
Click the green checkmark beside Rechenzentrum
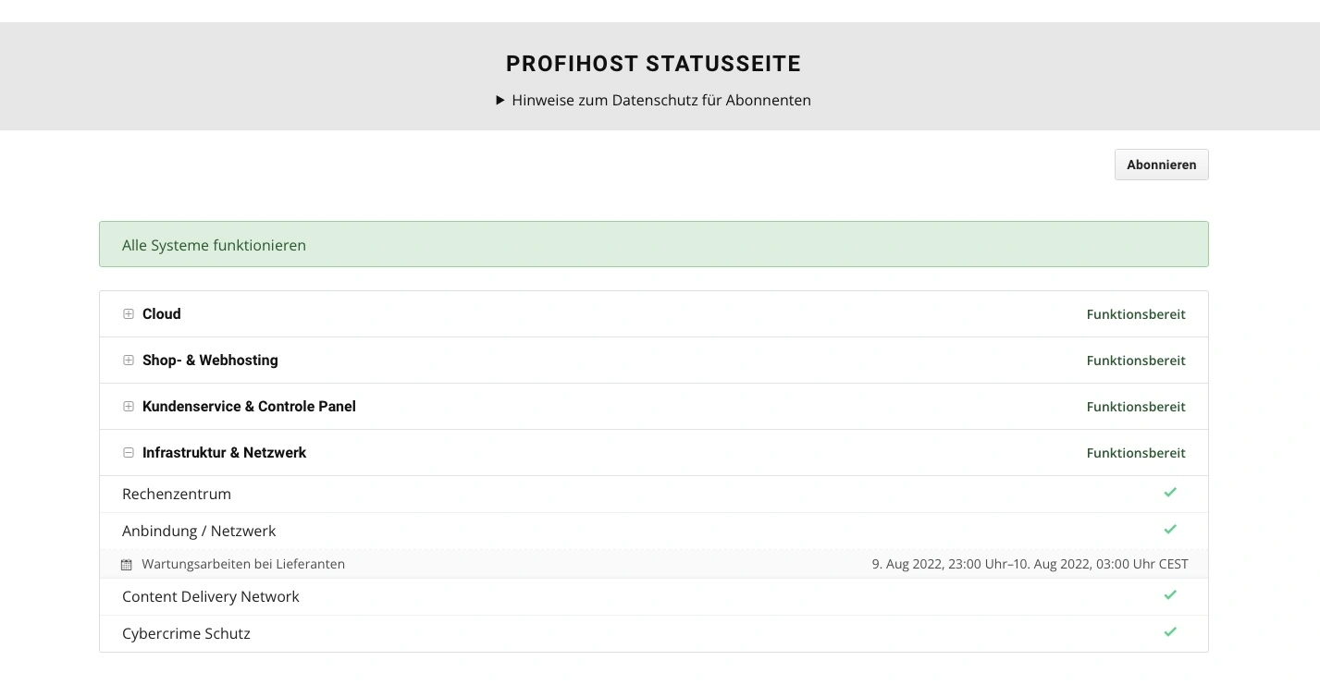pyautogui.click(x=1169, y=493)
